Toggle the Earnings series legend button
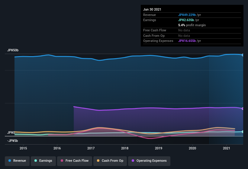Image resolution: width=248 pixels, height=169 pixels. pos(43,161)
